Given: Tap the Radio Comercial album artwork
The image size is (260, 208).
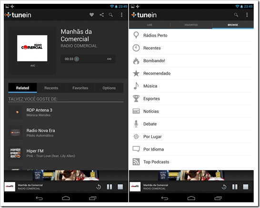Looking at the screenshot, I should (x=32, y=48).
